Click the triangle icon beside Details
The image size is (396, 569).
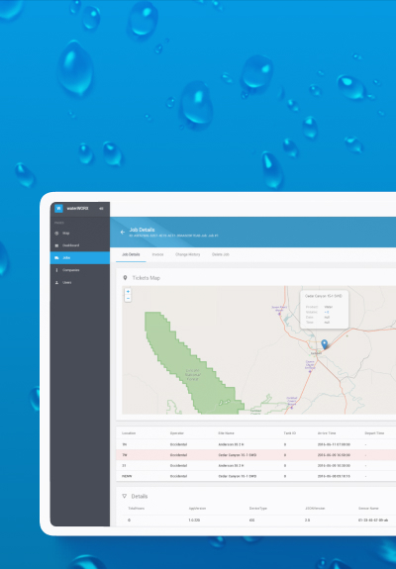[x=125, y=496]
